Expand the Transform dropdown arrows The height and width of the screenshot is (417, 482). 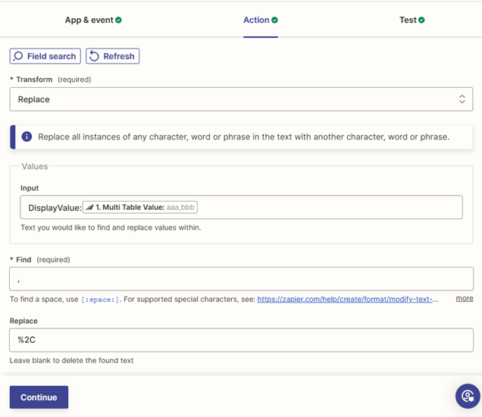(x=462, y=99)
